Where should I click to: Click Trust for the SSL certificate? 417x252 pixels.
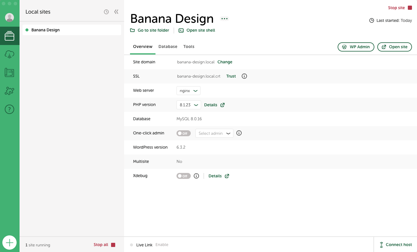(x=231, y=76)
